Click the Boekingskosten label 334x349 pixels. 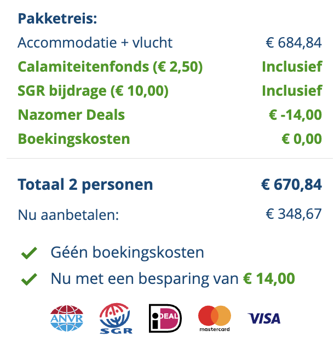[74, 139]
